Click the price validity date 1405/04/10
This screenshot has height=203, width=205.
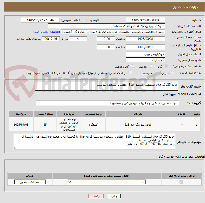(x=145, y=47)
